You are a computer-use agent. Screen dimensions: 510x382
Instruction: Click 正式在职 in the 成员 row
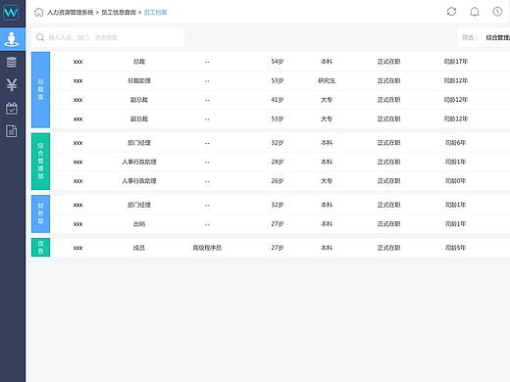pyautogui.click(x=388, y=248)
